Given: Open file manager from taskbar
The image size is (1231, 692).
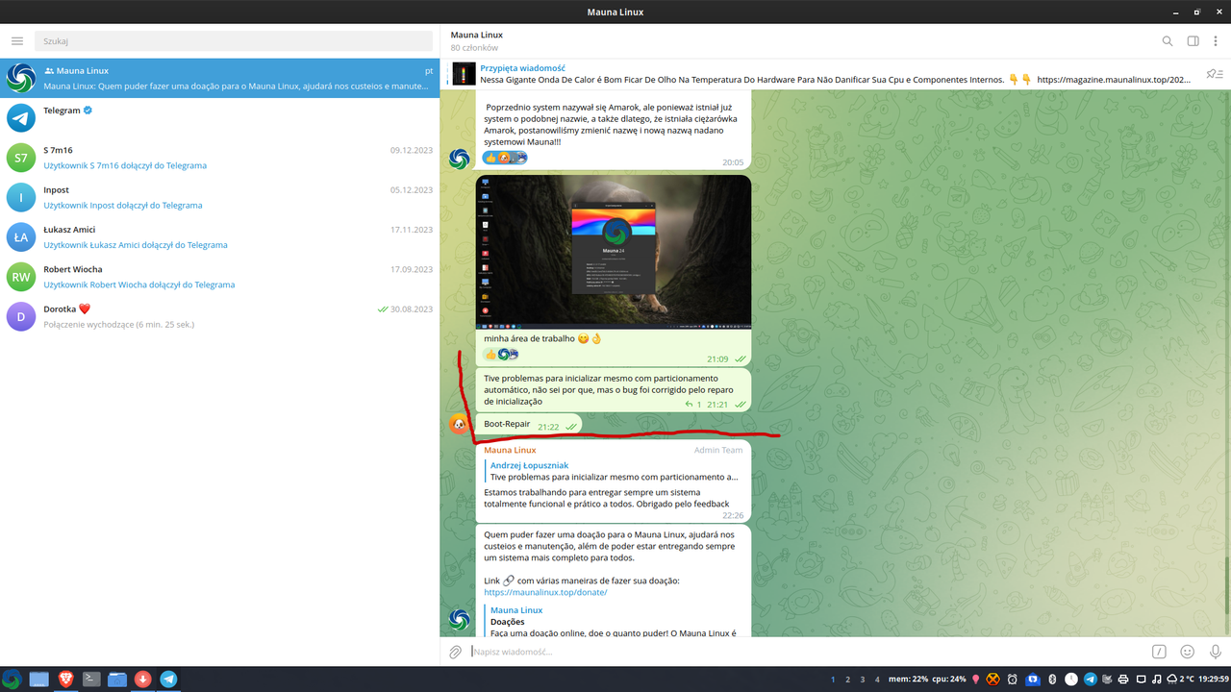Looking at the screenshot, I should [117, 680].
